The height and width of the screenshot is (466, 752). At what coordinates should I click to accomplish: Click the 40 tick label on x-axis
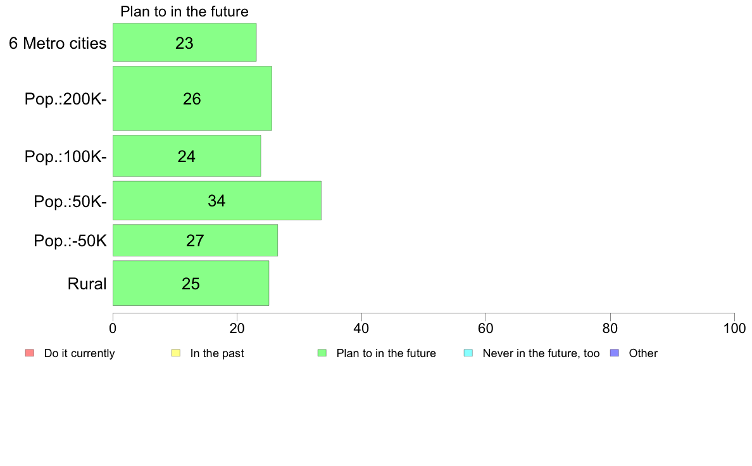pyautogui.click(x=361, y=328)
